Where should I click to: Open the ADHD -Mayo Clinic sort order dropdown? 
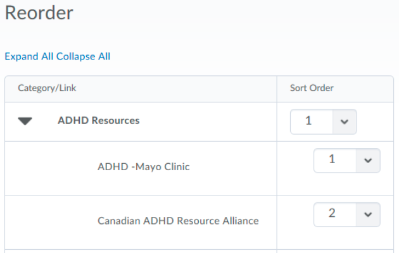tap(346, 161)
